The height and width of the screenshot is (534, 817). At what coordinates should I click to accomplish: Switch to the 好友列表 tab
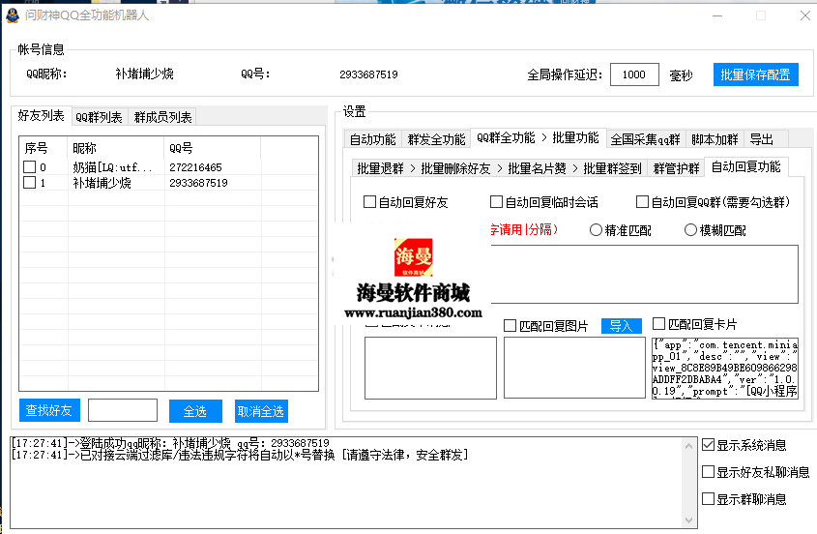pyautogui.click(x=42, y=115)
